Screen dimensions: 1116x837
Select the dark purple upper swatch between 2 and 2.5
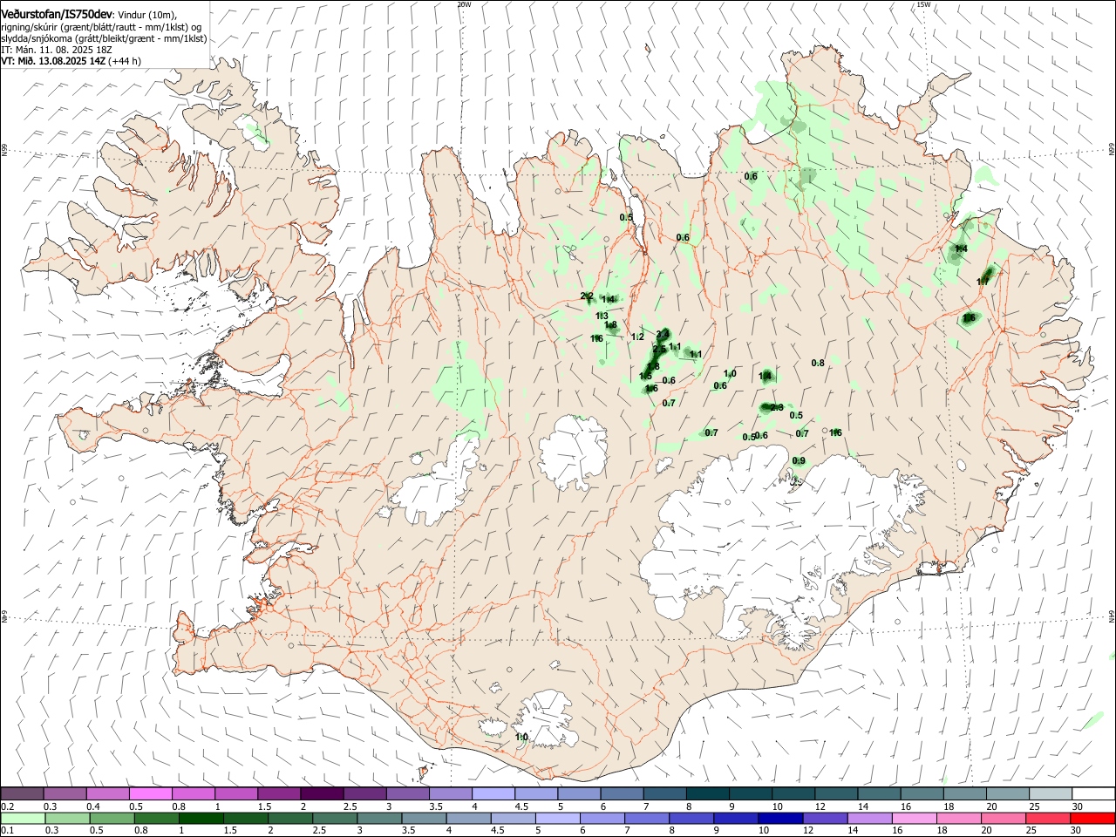click(322, 794)
